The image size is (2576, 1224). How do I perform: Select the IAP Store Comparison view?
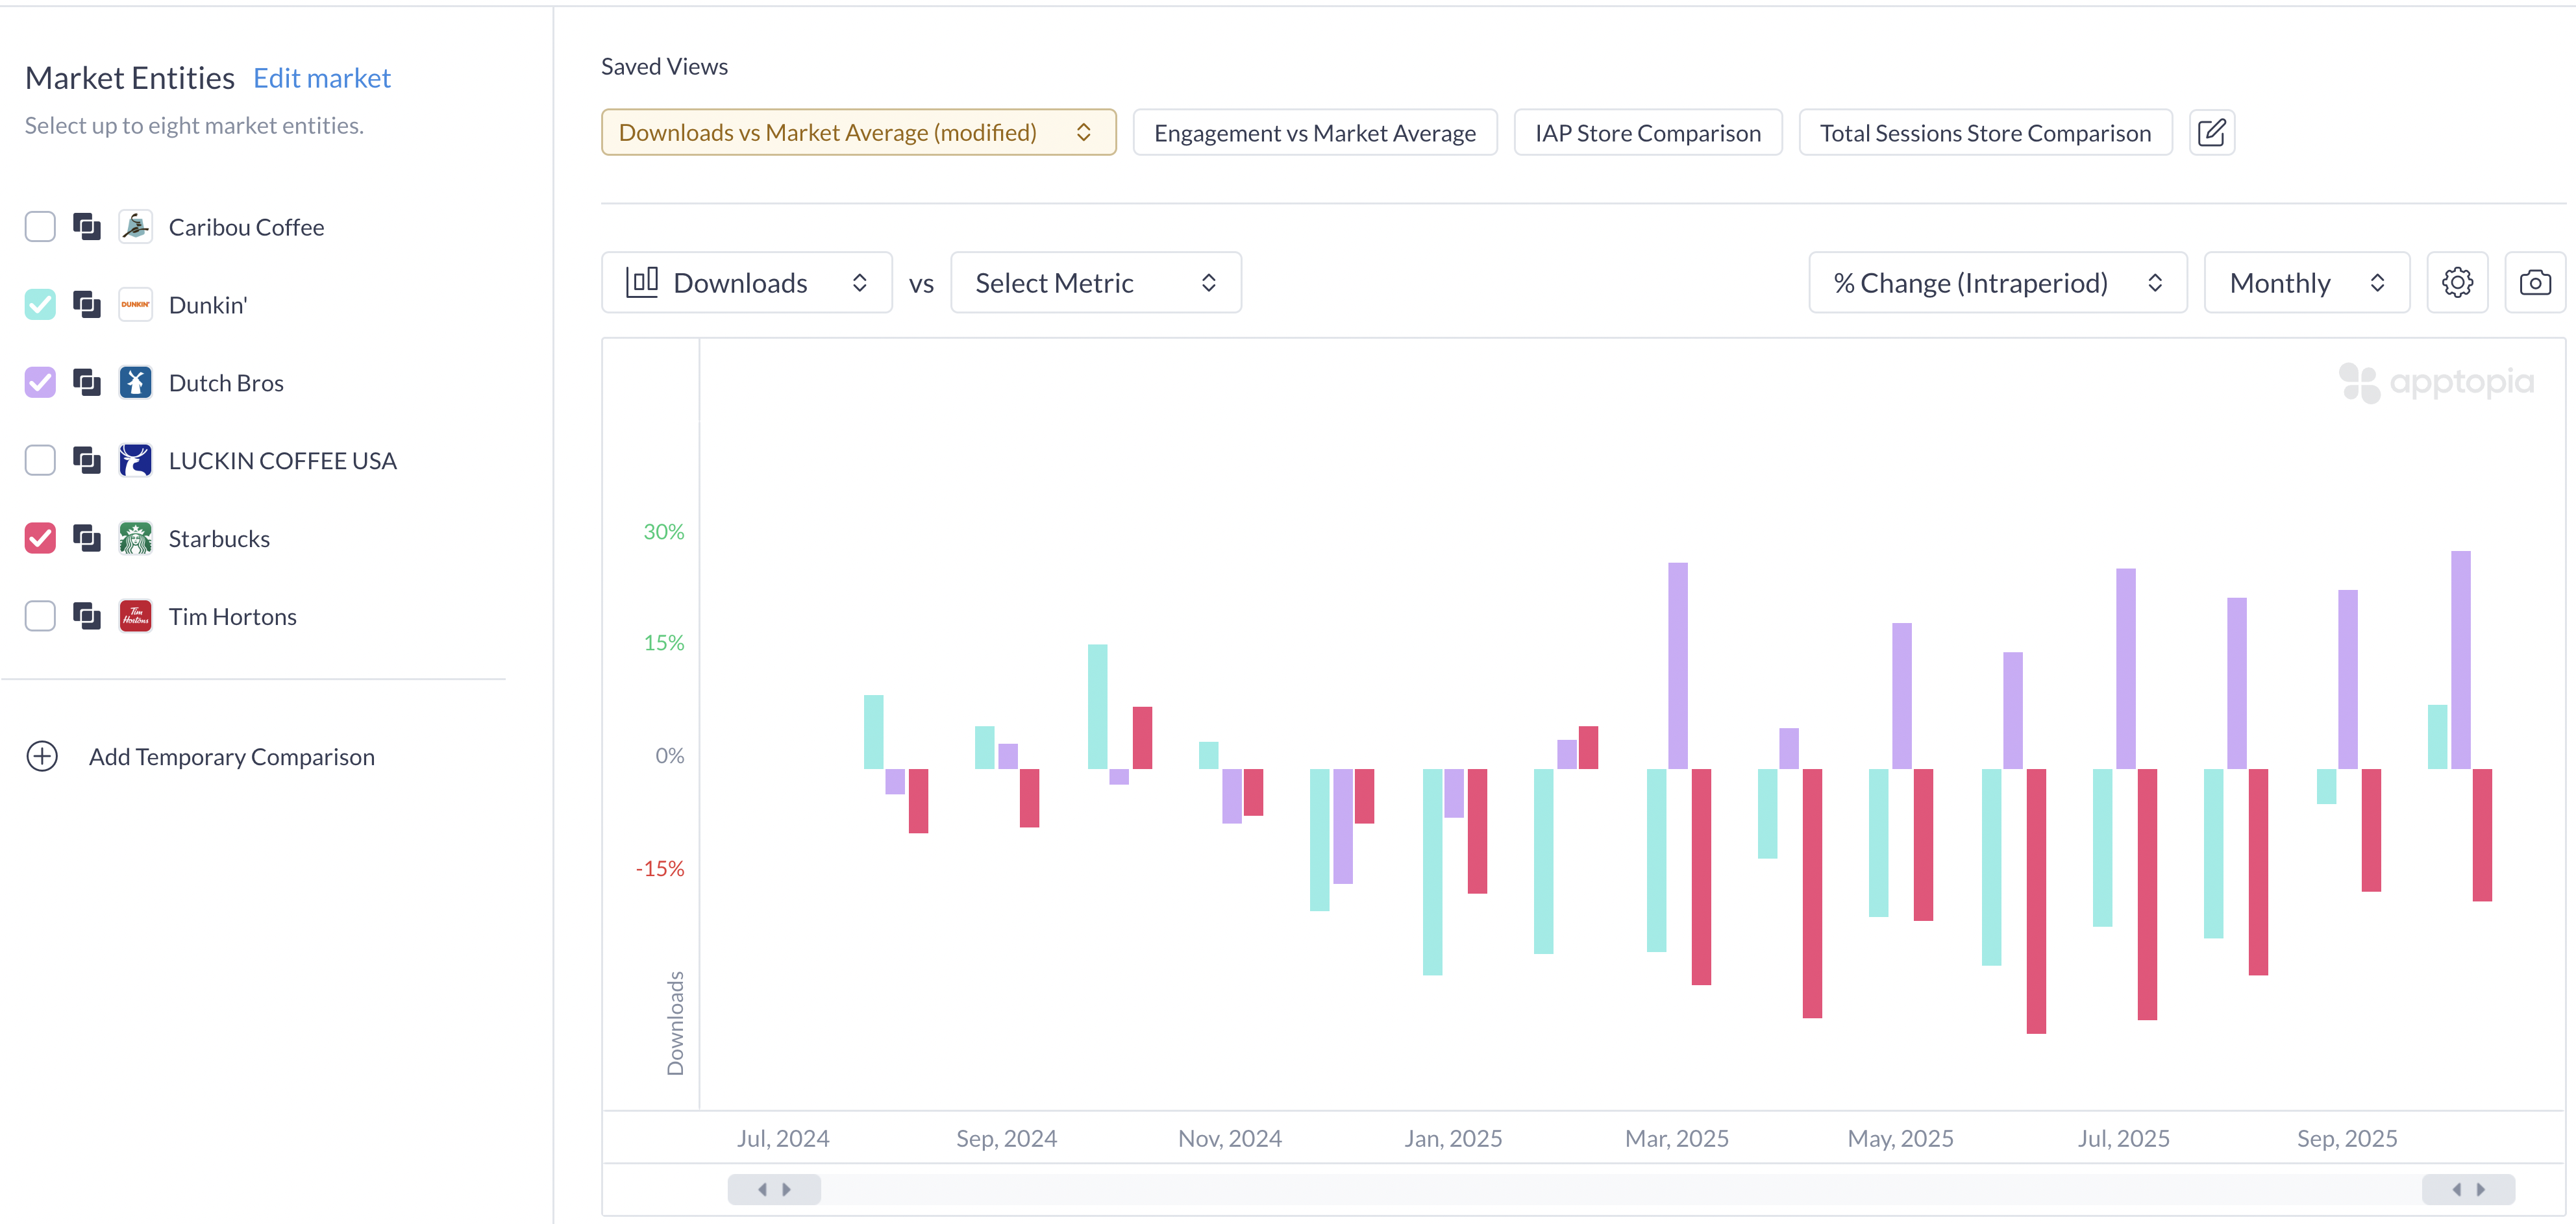(x=1647, y=133)
